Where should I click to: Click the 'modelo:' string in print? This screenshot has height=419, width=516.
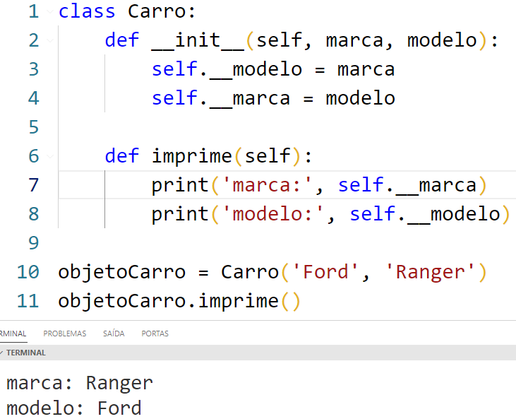coord(273,214)
